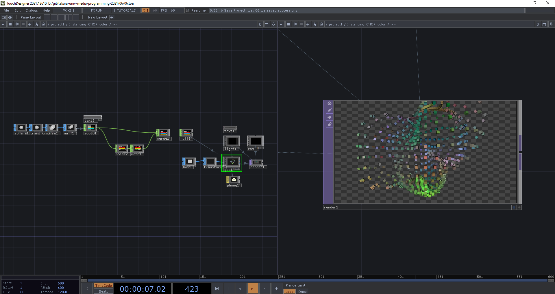Add a new layout with plus icon
Viewport: 555px width, 294px height.
[x=112, y=17]
